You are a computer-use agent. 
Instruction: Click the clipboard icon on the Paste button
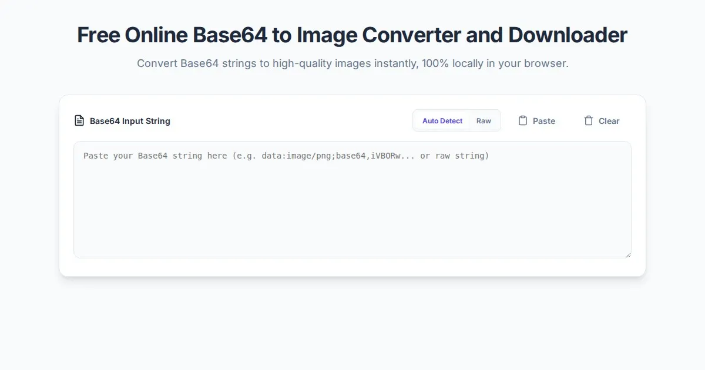coord(523,121)
